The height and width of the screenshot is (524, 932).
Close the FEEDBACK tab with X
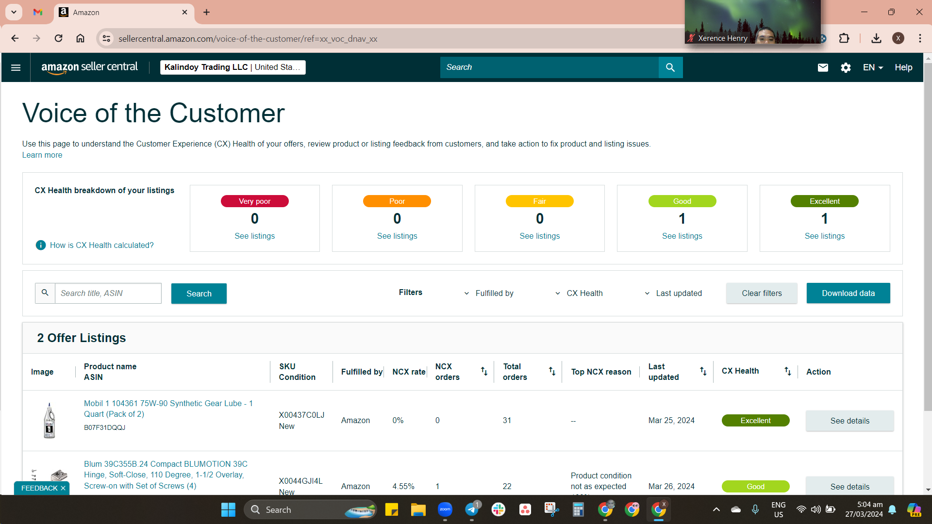pos(63,488)
